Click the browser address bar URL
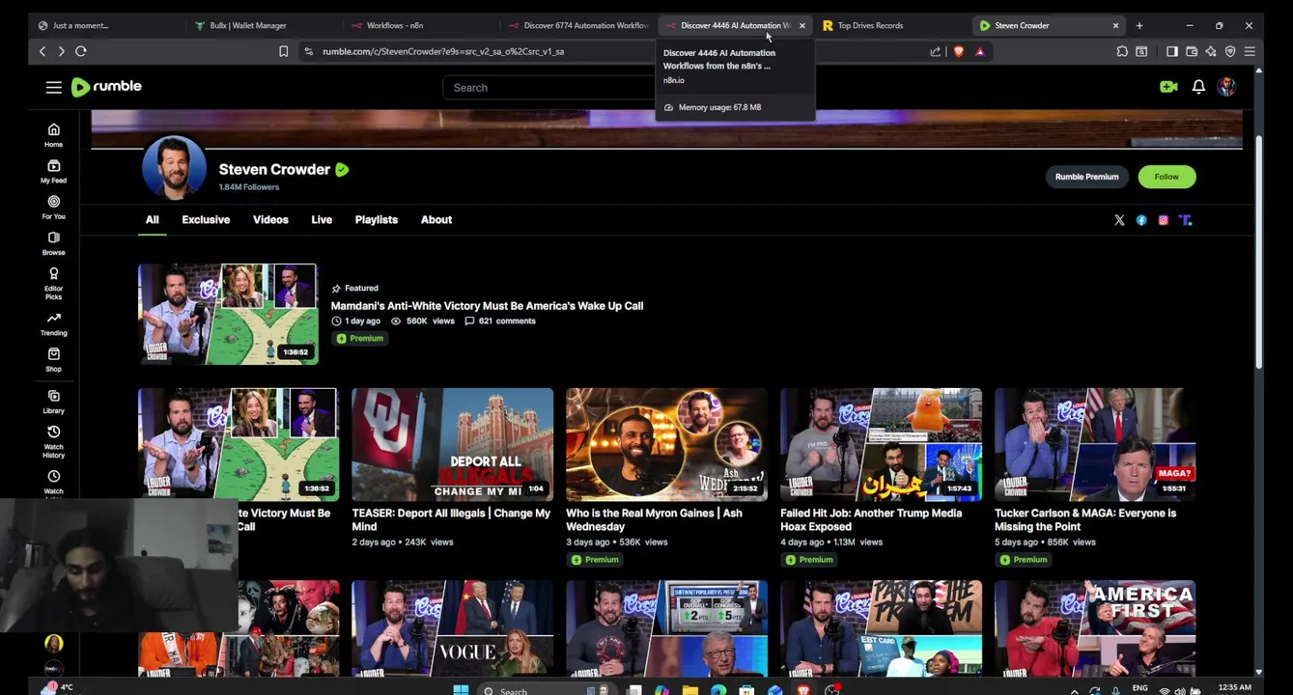 point(443,51)
